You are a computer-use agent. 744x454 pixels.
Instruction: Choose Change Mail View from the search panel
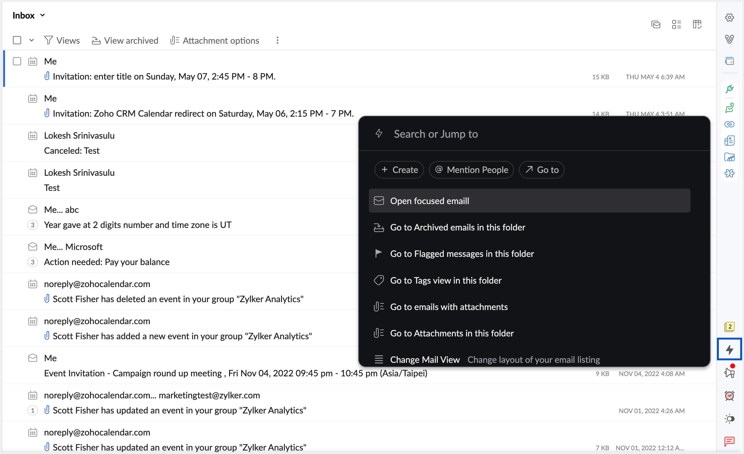click(425, 359)
